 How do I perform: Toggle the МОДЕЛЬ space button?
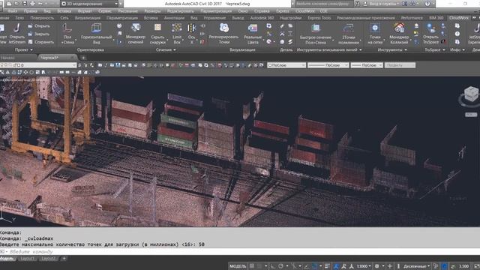pos(238,266)
